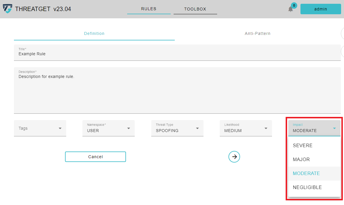Open the admin user menu button

pos(320,9)
